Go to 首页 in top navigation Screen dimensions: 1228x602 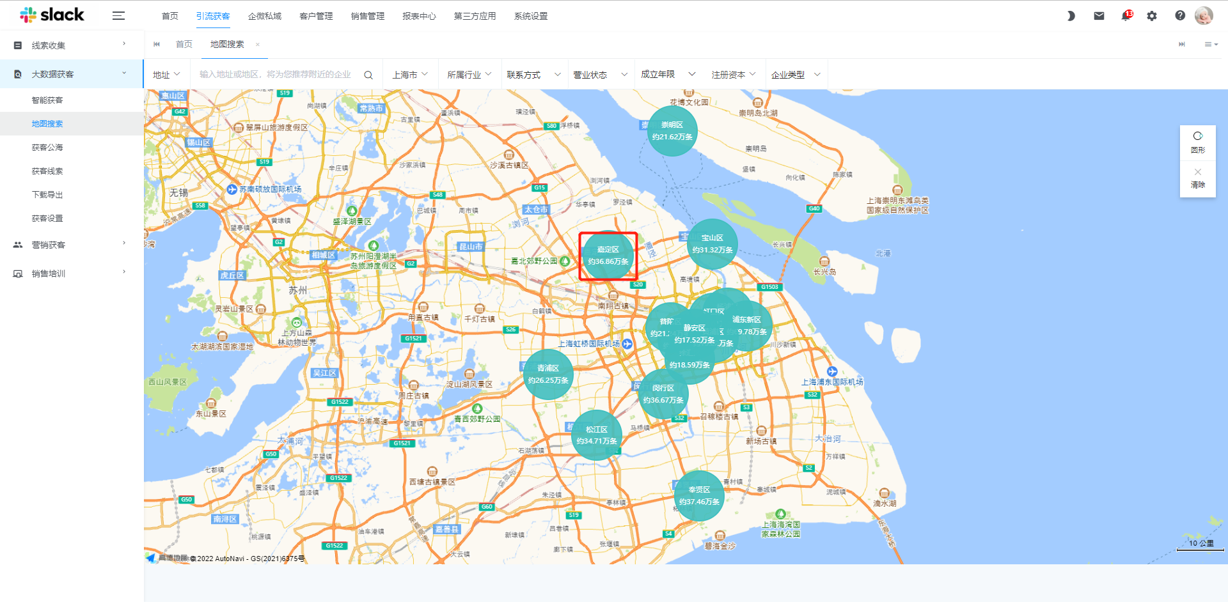coord(170,16)
